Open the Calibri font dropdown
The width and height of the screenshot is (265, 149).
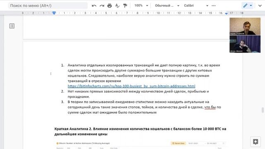(196, 5)
